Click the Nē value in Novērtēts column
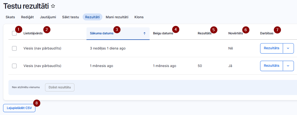 231,49
